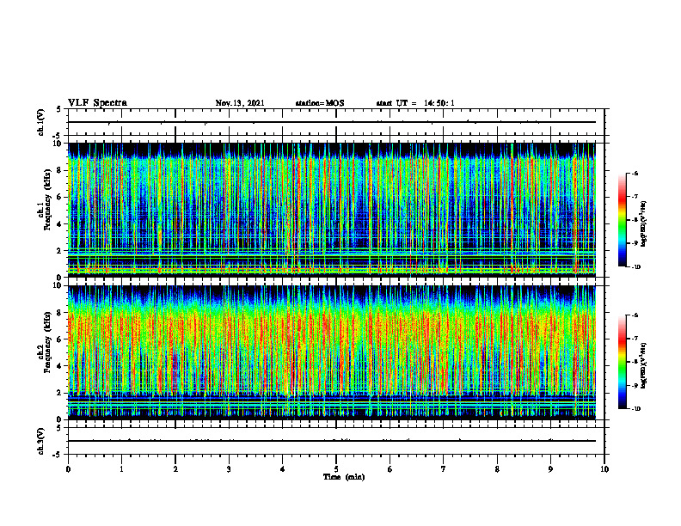Click time axis tick label "6"
This screenshot has height=526, width=681.
[x=390, y=469]
